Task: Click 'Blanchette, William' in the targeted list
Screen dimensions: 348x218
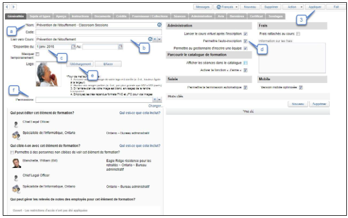Action: coord(40,161)
